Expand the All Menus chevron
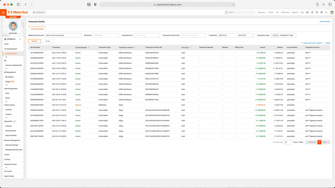This screenshot has height=188, width=335. [20, 39]
